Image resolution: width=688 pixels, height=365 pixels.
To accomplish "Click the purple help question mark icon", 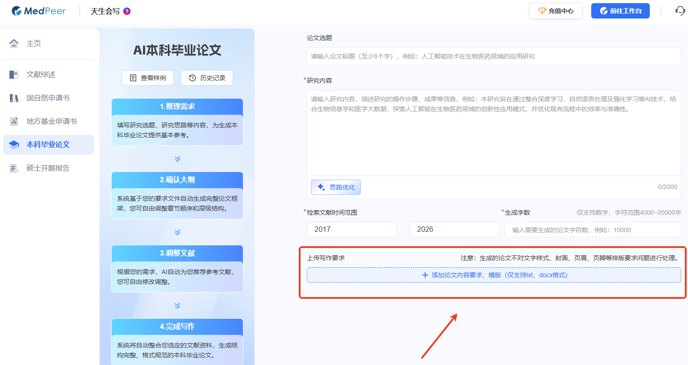I will tap(127, 11).
